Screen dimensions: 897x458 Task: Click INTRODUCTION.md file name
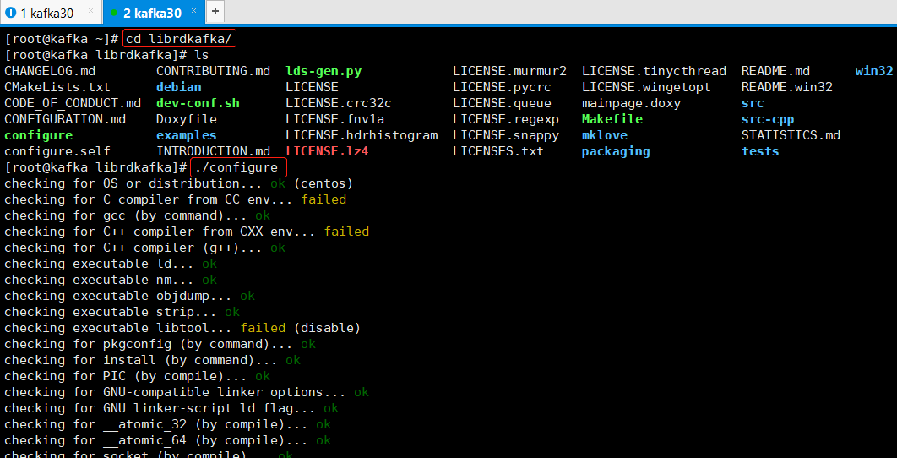point(214,151)
